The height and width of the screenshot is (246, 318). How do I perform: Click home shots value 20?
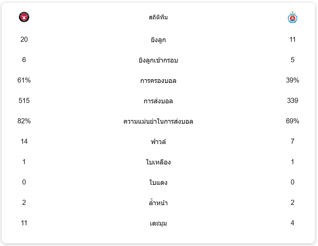click(24, 39)
